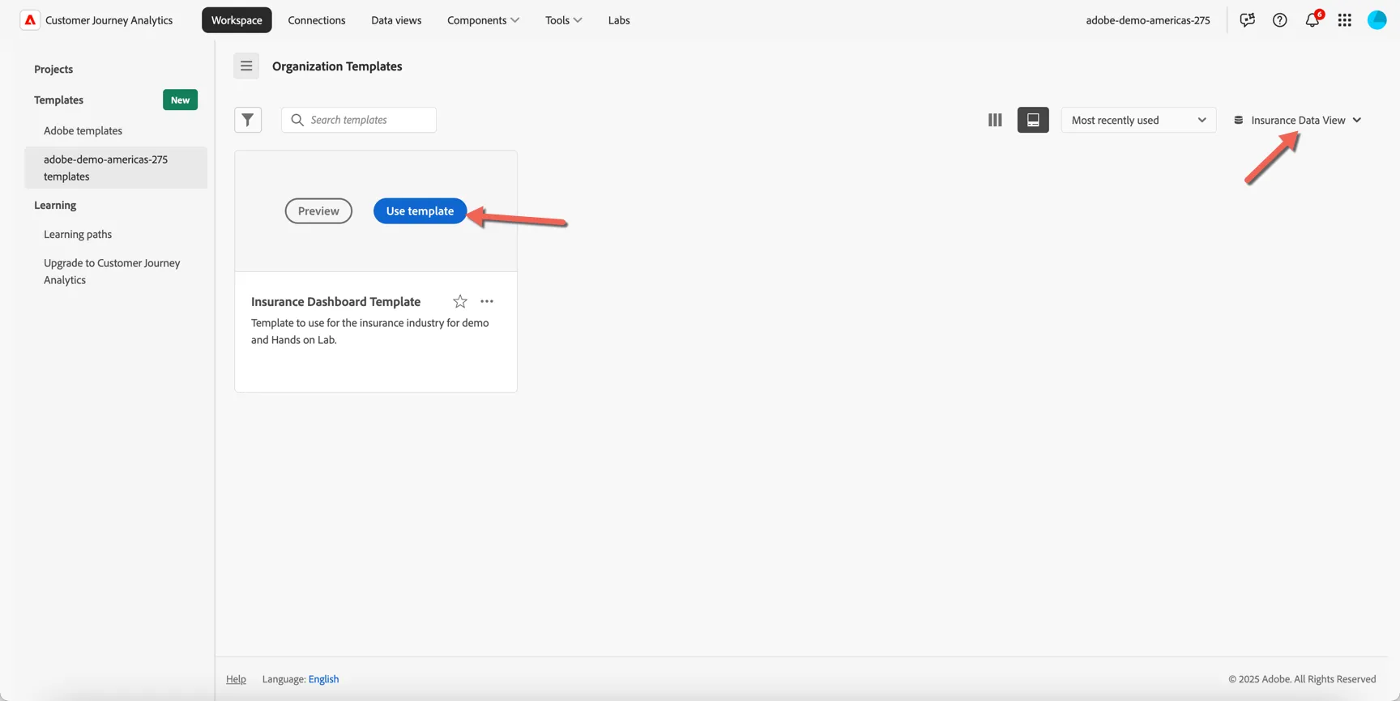Open the user profile avatar

[x=1377, y=20]
